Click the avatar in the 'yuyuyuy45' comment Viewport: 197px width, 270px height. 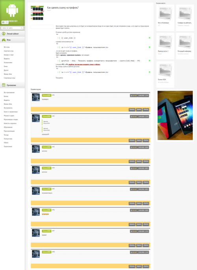click(36, 118)
